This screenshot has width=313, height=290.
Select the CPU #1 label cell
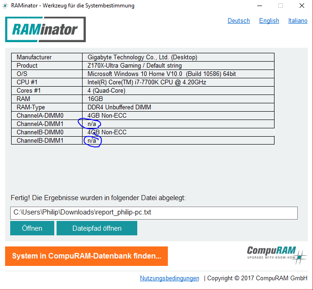[x=47, y=82]
